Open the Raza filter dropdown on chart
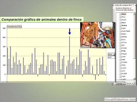This screenshot has height=102, width=137. tap(114, 54)
